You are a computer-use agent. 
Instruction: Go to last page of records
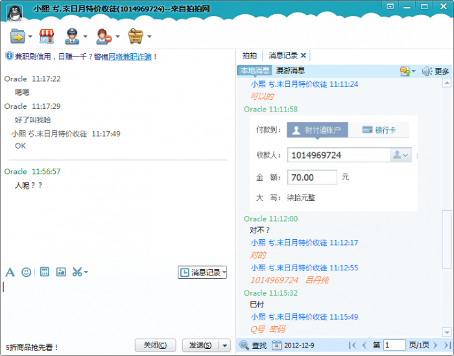click(447, 345)
